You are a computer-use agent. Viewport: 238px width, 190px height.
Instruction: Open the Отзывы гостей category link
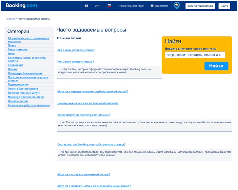tap(18, 101)
